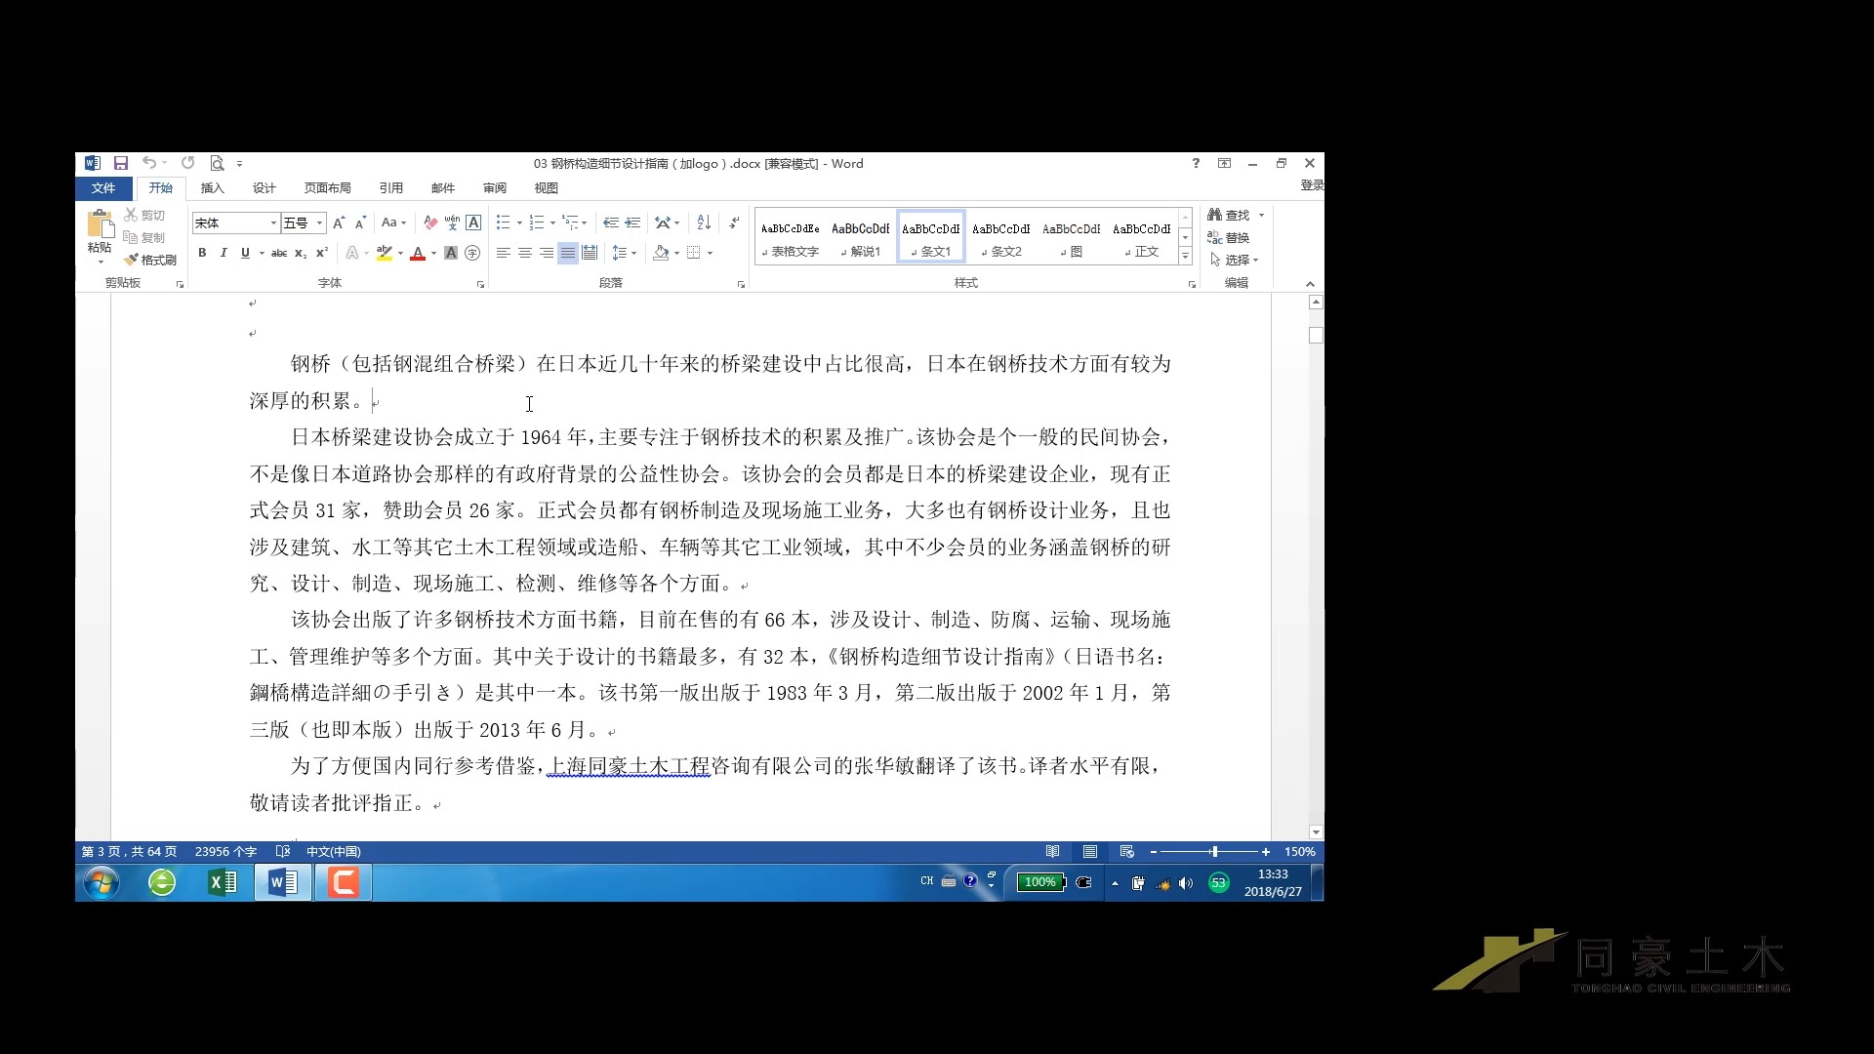Open Find (查找) in the editing group

1232,215
